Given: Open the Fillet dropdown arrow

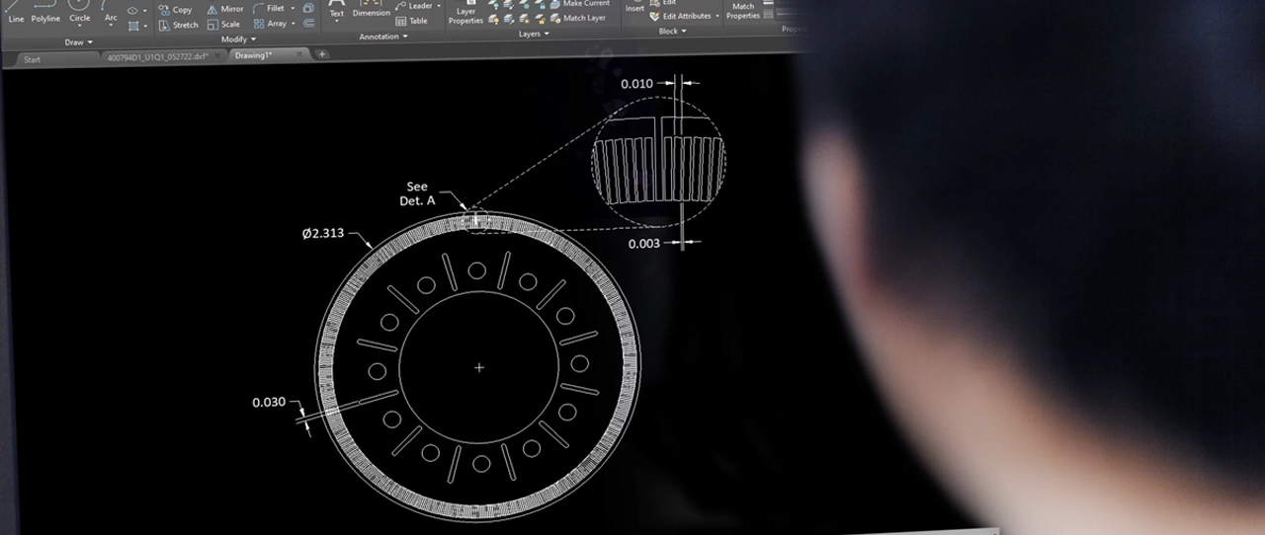Looking at the screenshot, I should pos(293,8).
